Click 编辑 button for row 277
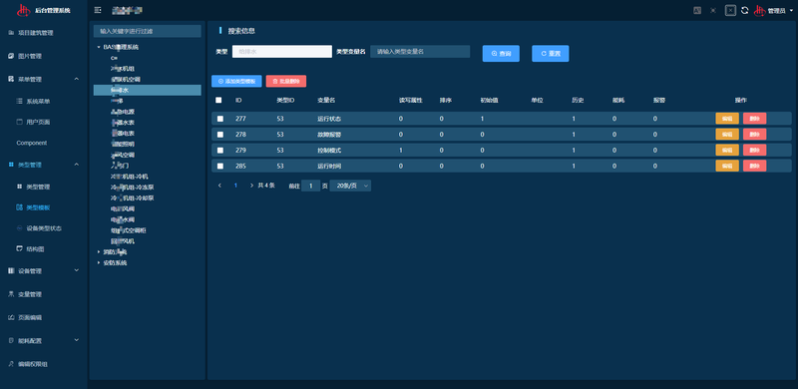 (727, 119)
